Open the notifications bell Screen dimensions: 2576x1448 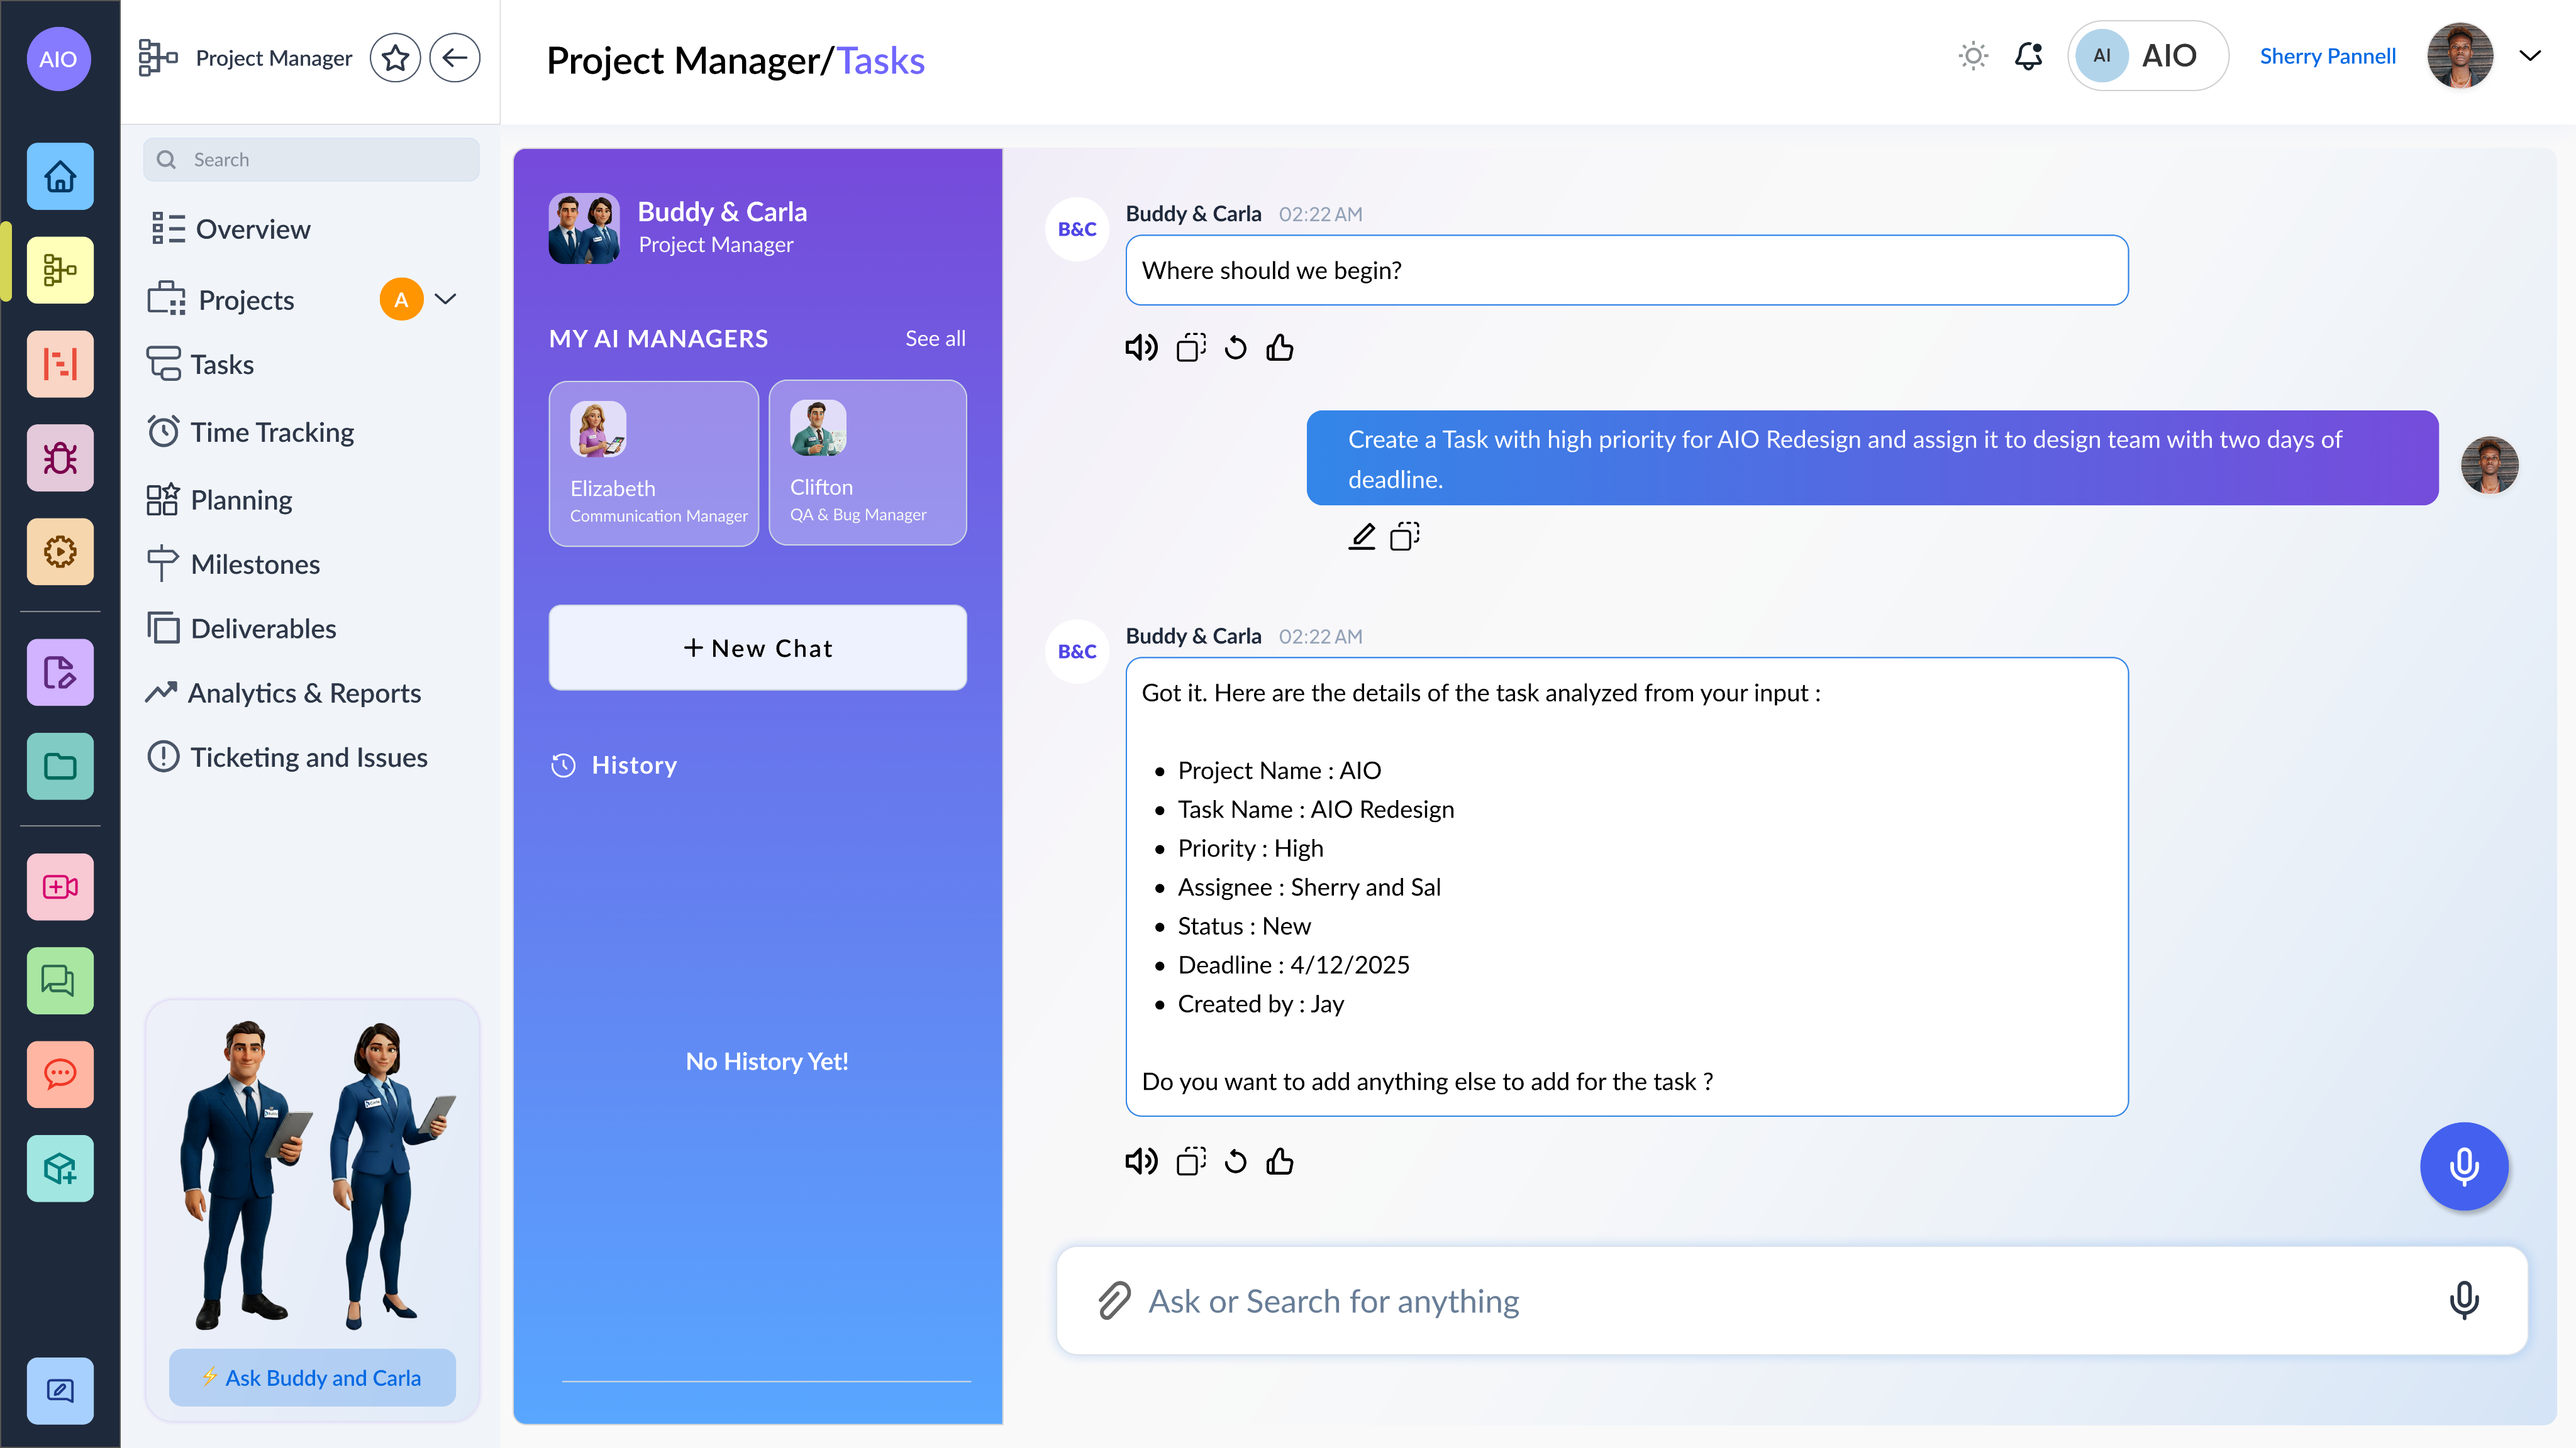point(2028,56)
